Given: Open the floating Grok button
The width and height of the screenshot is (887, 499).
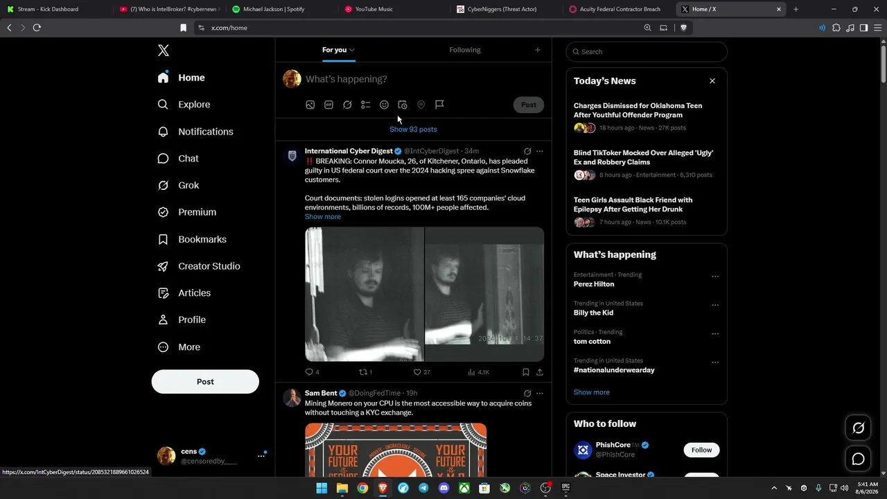Looking at the screenshot, I should pos(858,428).
